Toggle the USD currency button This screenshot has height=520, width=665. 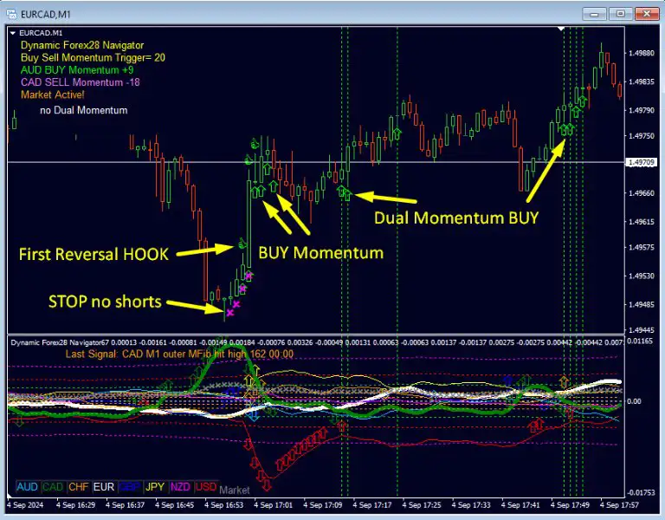click(x=206, y=488)
